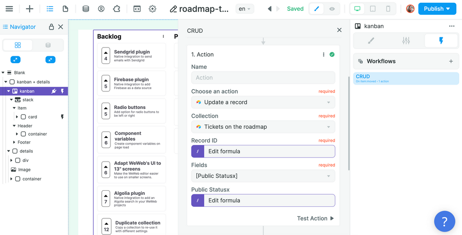Screen dimensions: 462x235
Task: Click Test Action
Action: click(x=315, y=218)
